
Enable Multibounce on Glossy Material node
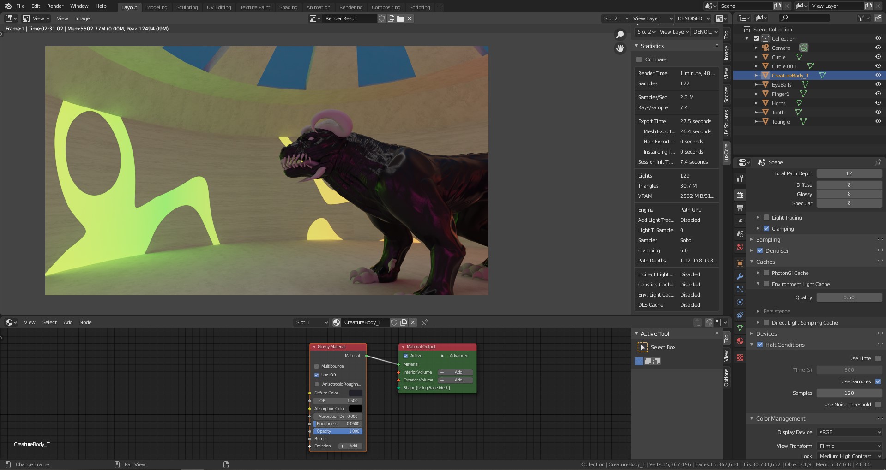317,366
